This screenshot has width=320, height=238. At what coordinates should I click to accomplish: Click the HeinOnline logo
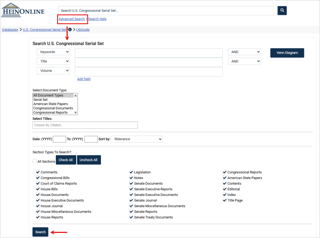(x=23, y=10)
